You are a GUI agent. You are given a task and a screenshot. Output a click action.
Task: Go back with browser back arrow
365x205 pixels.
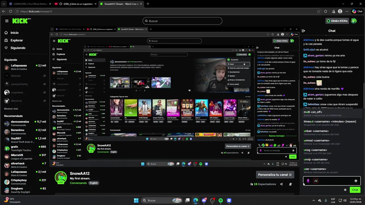coord(4,11)
